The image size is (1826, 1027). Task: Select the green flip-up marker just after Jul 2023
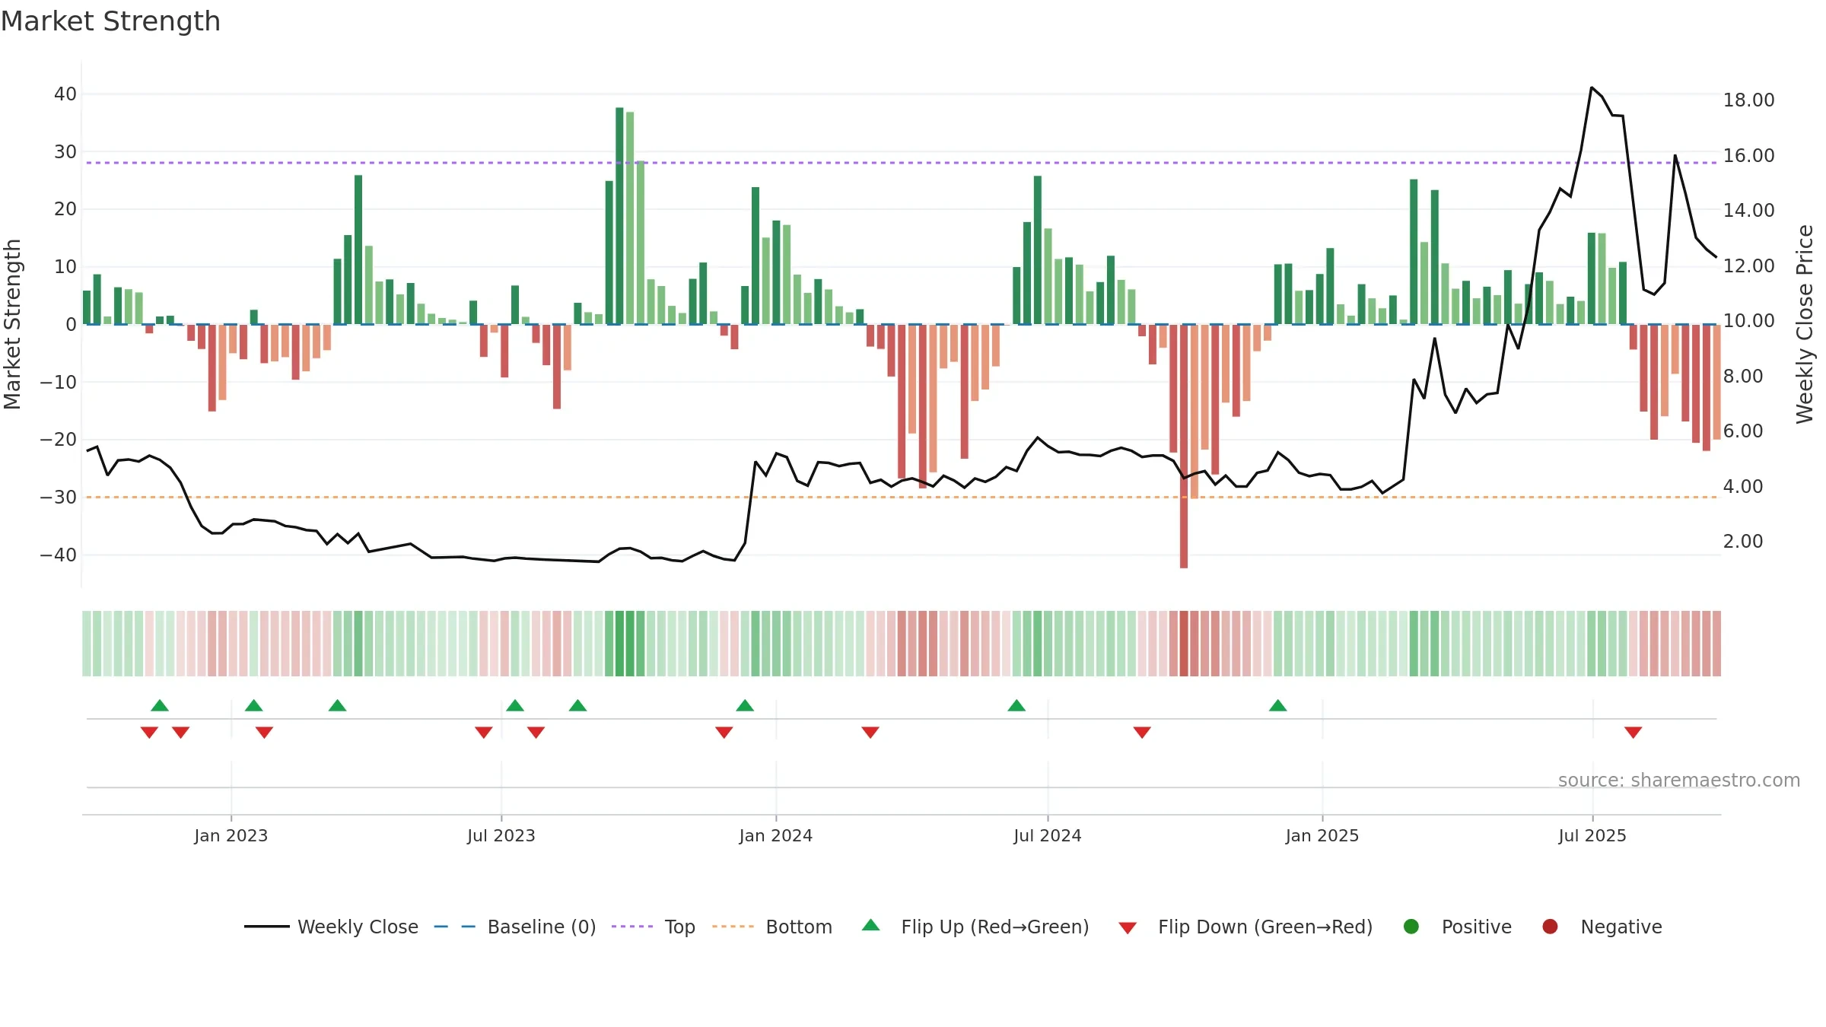pyautogui.click(x=515, y=705)
